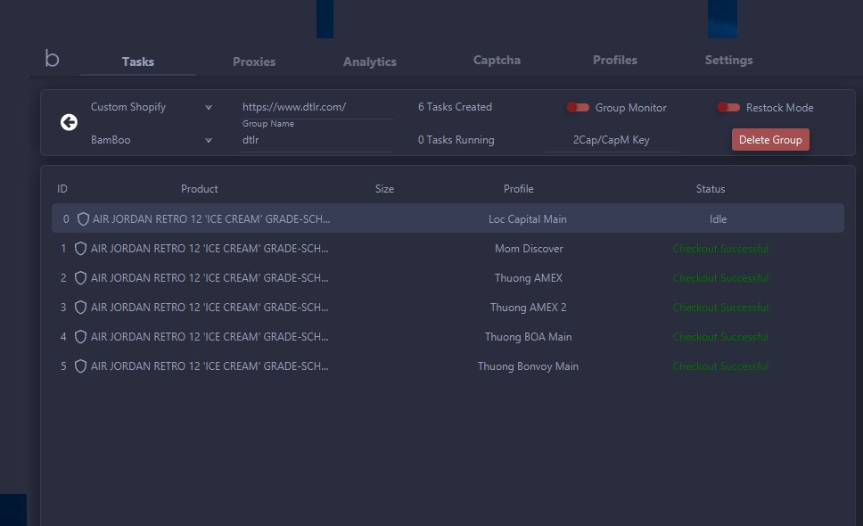Click the 2Cap/CapM Key input field
863x526 pixels.
tap(611, 140)
